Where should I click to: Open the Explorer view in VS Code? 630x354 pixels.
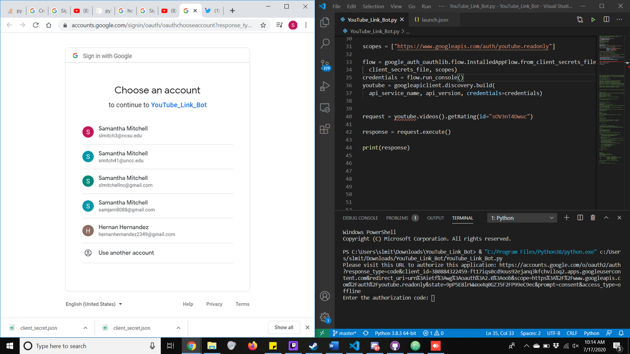tap(325, 22)
